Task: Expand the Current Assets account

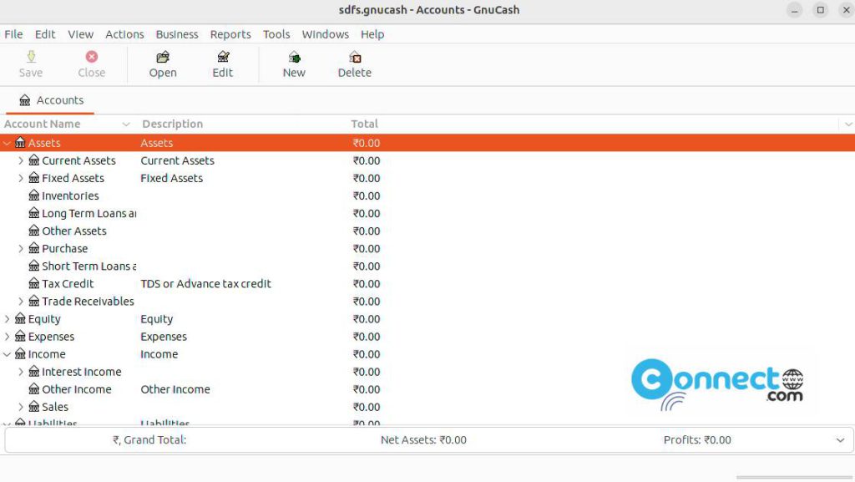Action: click(x=21, y=160)
